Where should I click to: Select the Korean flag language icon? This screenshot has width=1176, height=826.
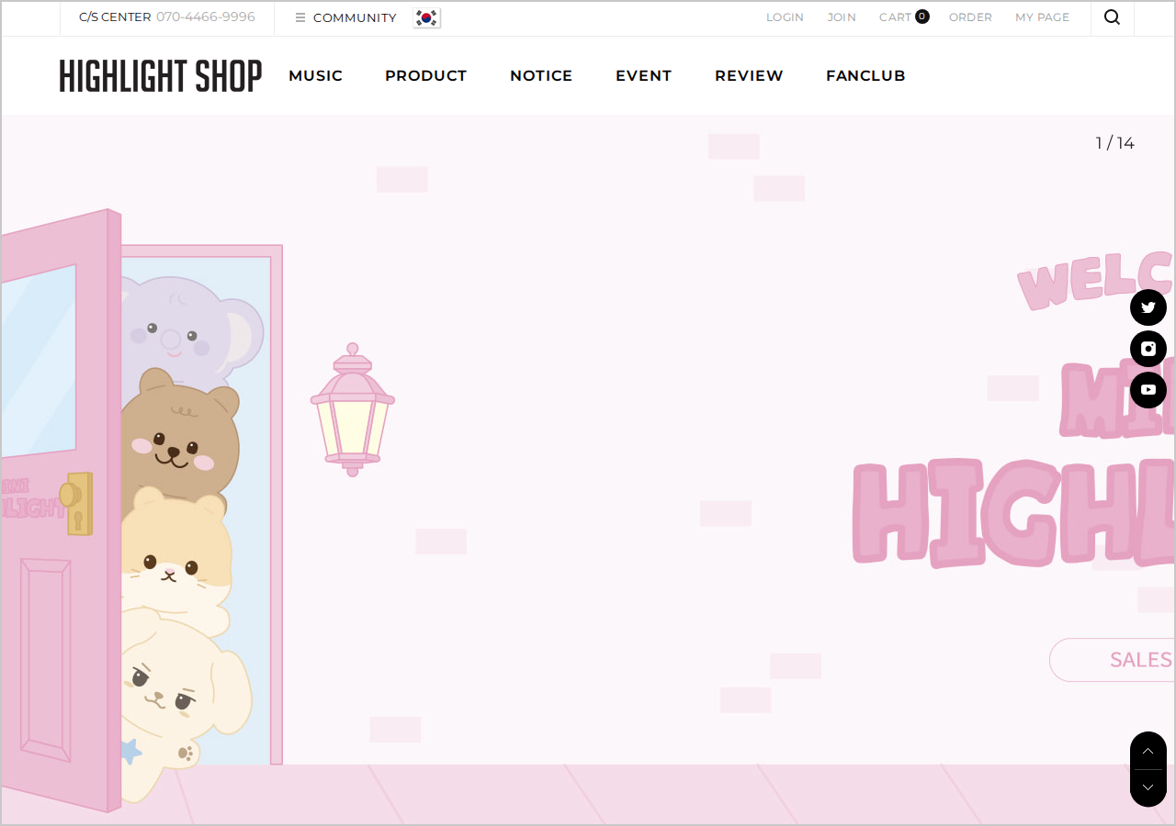point(427,17)
